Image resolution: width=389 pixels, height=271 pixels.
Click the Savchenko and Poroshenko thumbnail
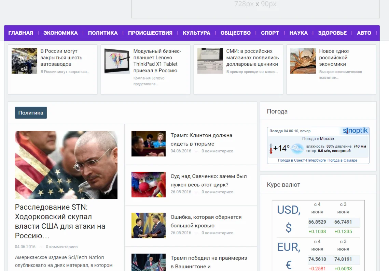148,225
